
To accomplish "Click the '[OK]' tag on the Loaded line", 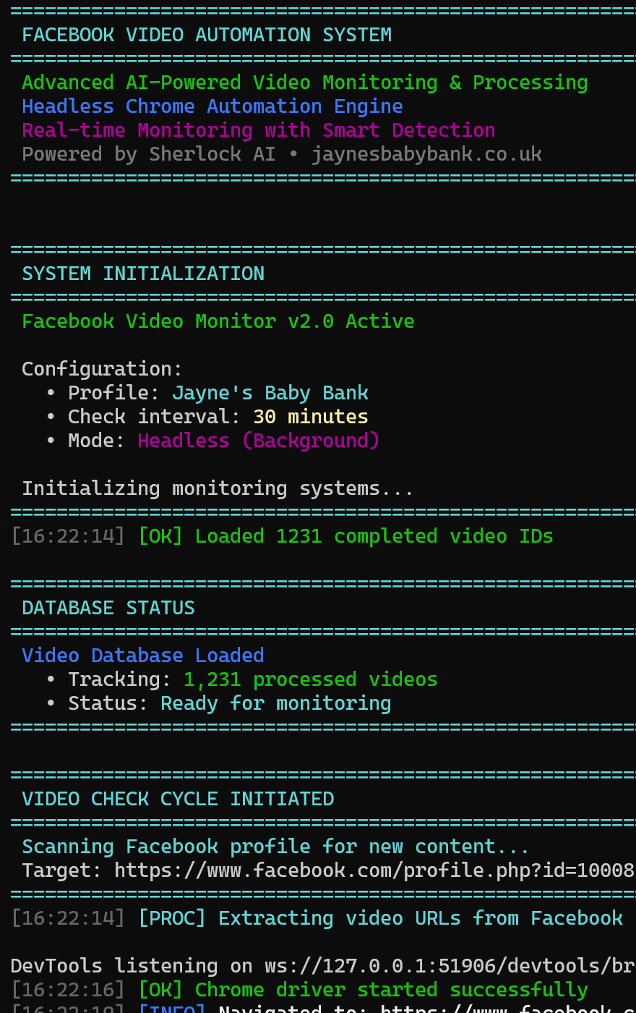I will click(x=160, y=536).
